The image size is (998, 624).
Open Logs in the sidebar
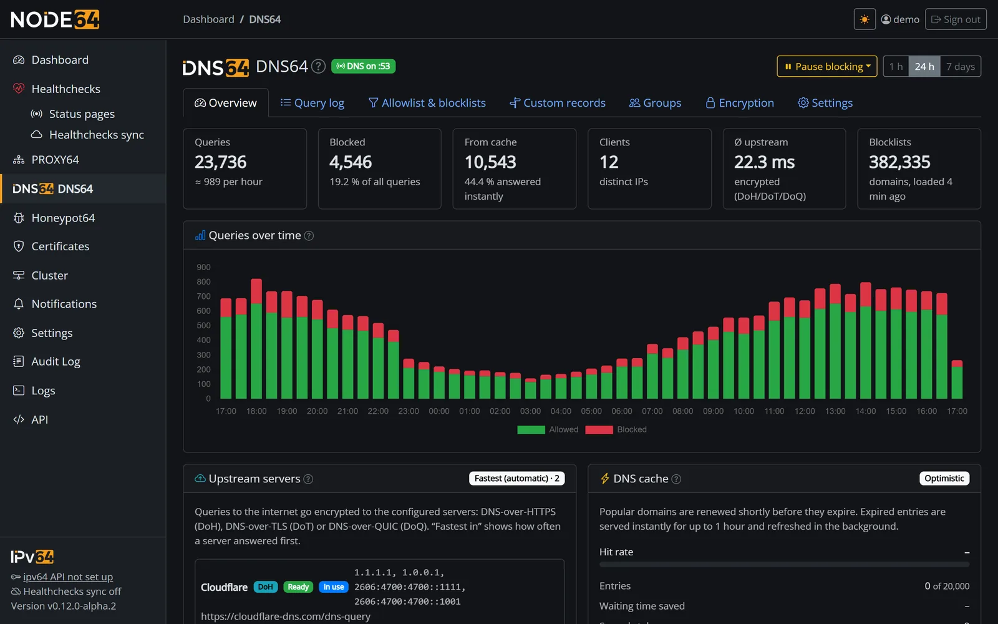click(83, 391)
